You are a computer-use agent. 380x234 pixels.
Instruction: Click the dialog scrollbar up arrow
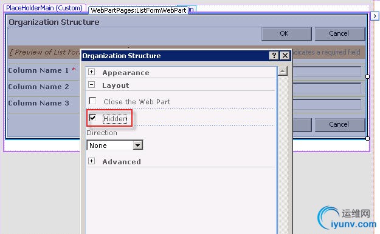pos(282,71)
